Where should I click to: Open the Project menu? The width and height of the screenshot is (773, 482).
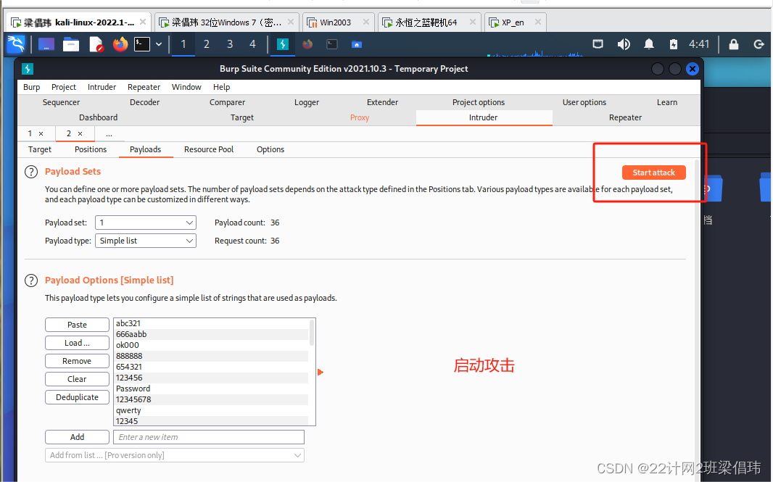click(x=64, y=87)
